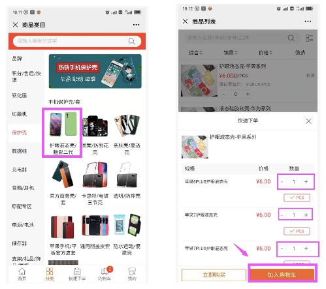The height and width of the screenshot is (289, 326).
Task: Switch list layout via grid view icon
Action: (309, 38)
